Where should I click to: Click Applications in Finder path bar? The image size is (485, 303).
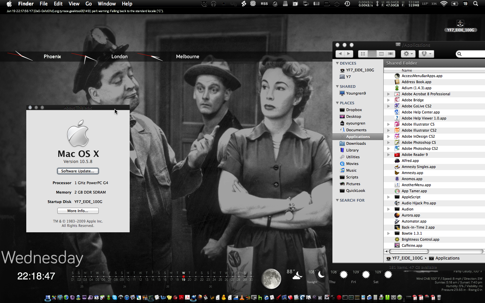pyautogui.click(x=444, y=258)
